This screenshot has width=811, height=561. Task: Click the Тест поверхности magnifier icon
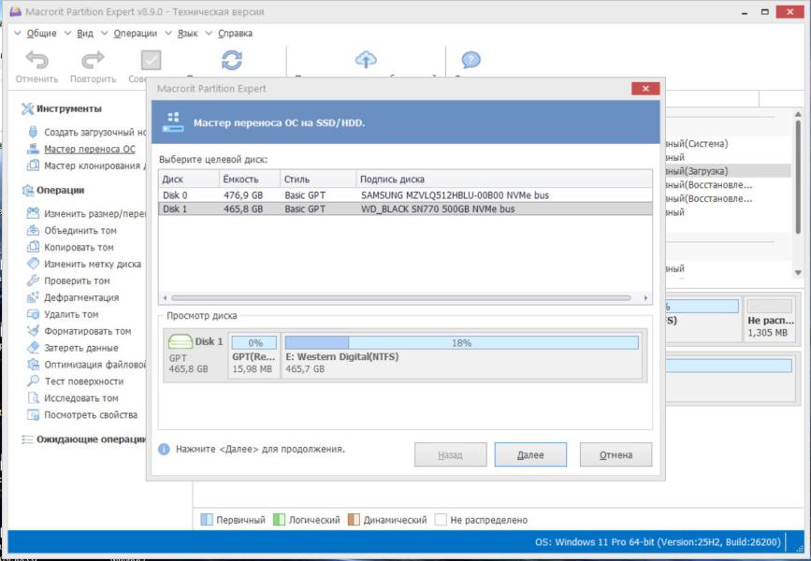pos(34,381)
